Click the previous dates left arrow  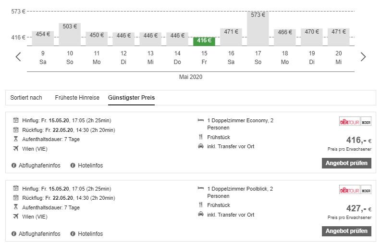(x=18, y=57)
